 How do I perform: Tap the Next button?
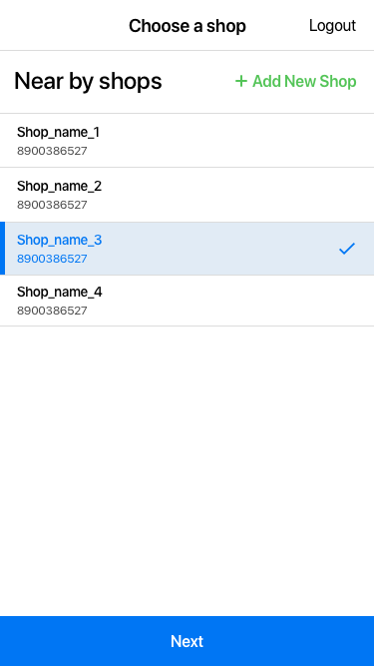tap(187, 641)
